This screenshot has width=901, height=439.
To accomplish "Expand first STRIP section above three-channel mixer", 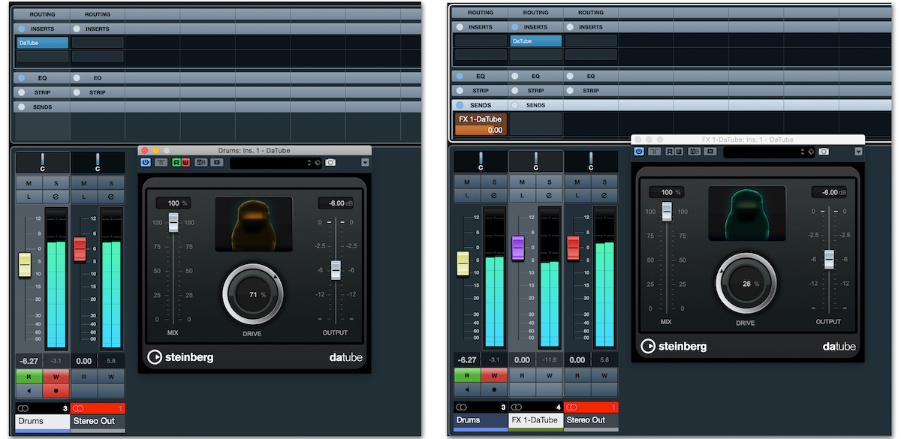I will pos(481,91).
